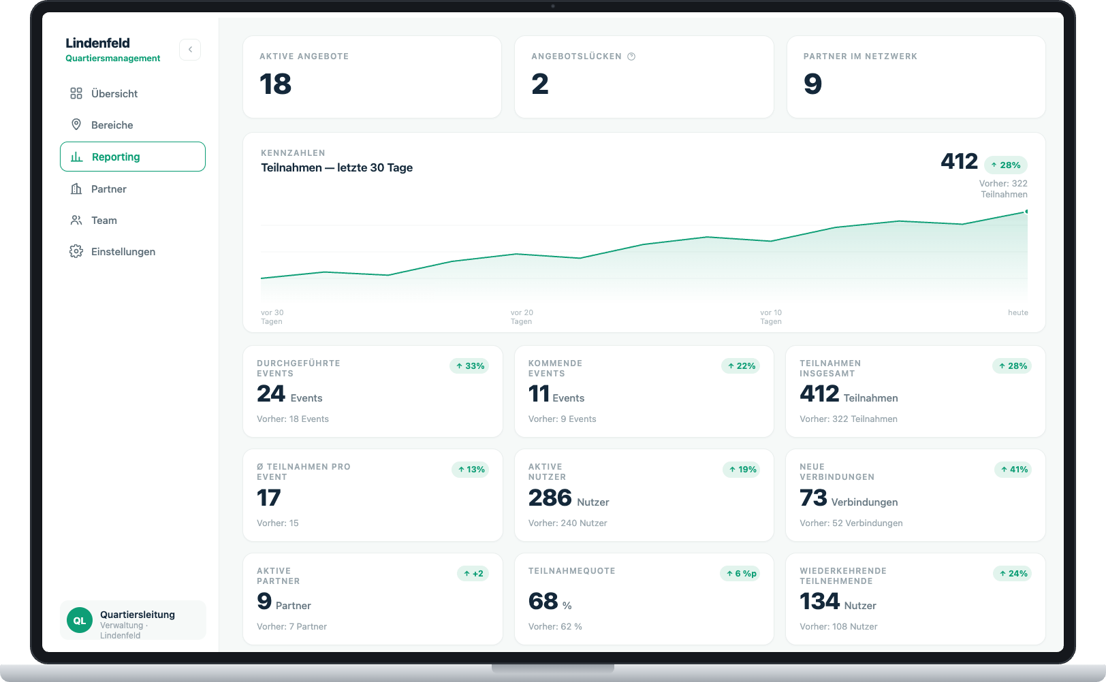Image resolution: width=1106 pixels, height=682 pixels.
Task: Click the 19% trend badge on Aktive Nutzer
Action: 742,469
